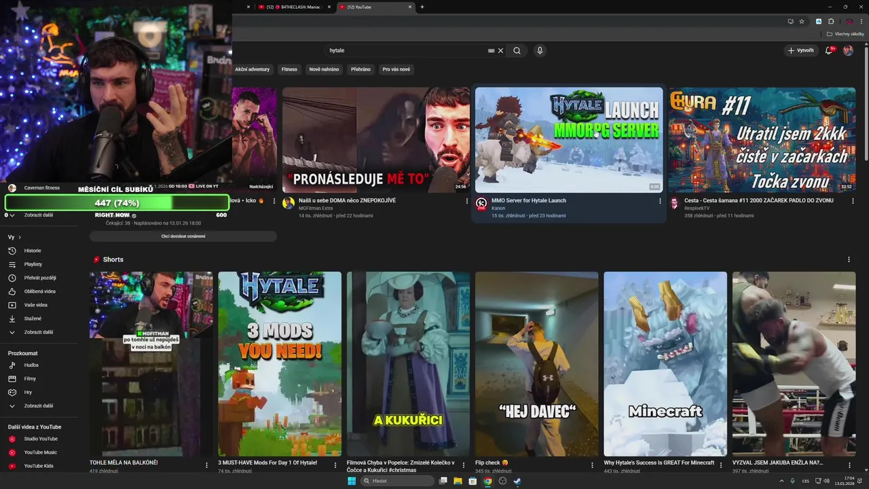Open the on-screen keyboard icon in search box
This screenshot has height=489, width=869.
tap(491, 50)
